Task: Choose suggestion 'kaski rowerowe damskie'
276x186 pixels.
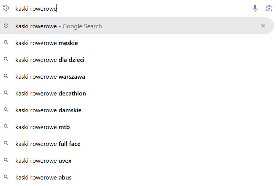Action: tap(137, 110)
